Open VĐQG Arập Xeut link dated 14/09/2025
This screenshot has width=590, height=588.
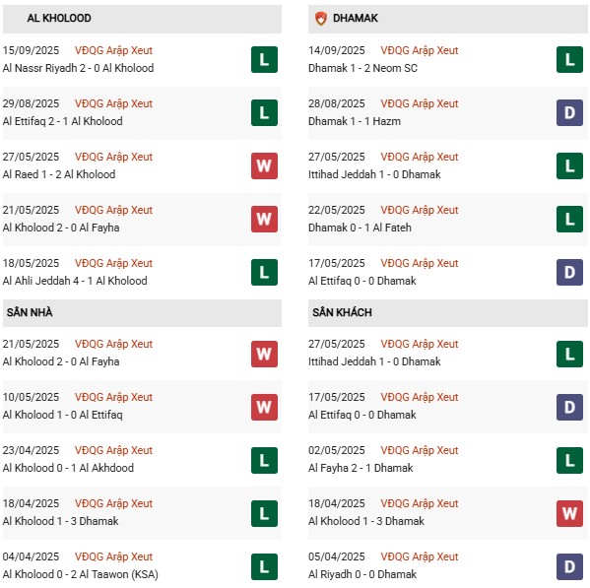[x=420, y=51]
